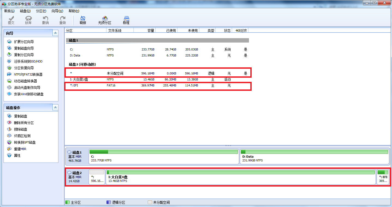
Task: Sort by the 文件系统 column header
Action: [x=120, y=31]
